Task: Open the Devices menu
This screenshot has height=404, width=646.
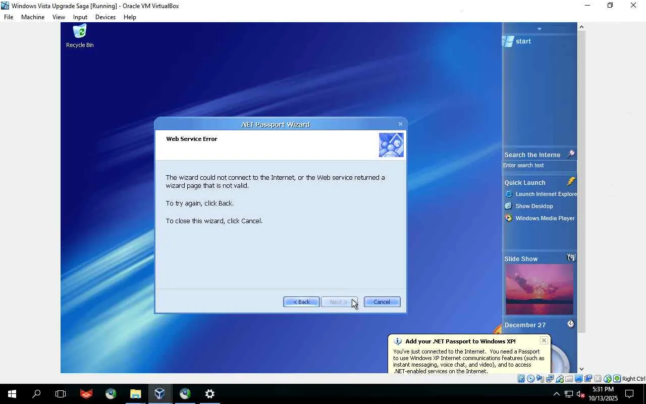Action: point(105,17)
